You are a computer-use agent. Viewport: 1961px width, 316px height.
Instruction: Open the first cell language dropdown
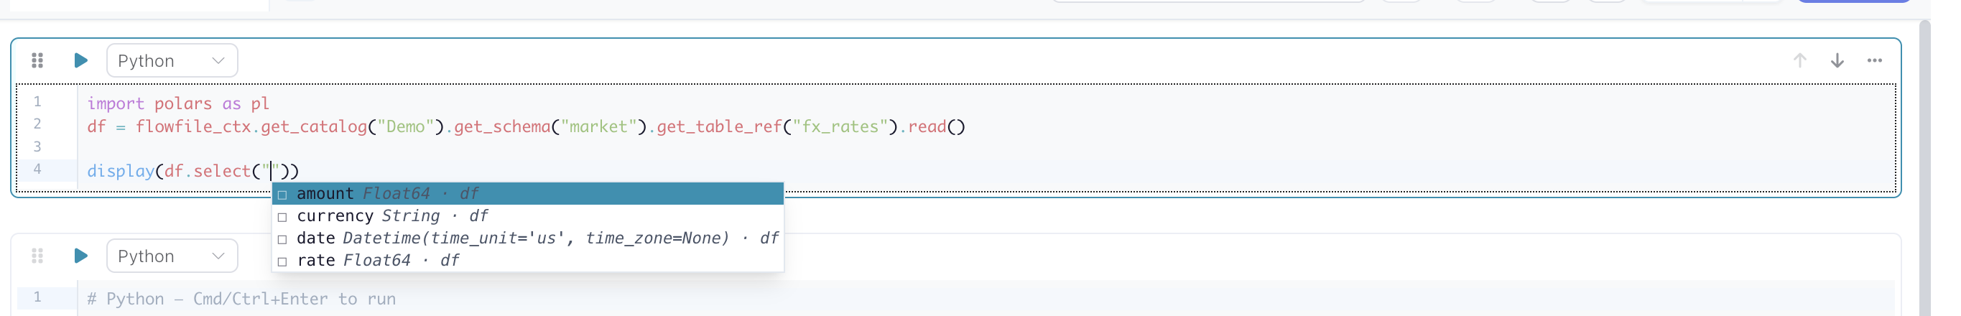coord(172,60)
